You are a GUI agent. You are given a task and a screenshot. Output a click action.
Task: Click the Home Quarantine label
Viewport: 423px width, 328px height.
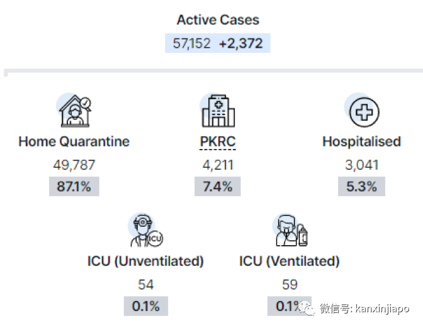[74, 141]
